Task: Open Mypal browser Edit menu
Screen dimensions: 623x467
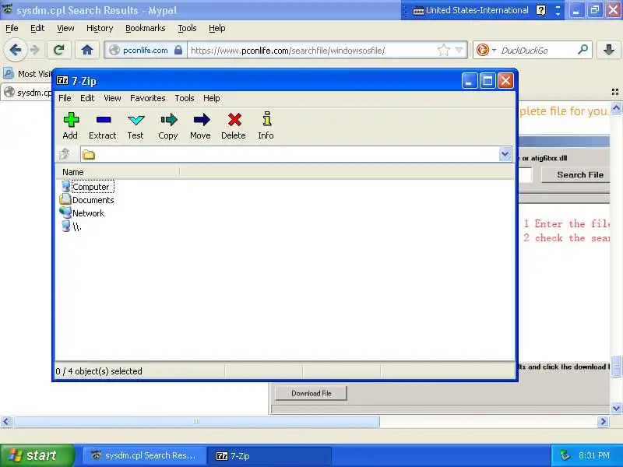Action: tap(37, 28)
